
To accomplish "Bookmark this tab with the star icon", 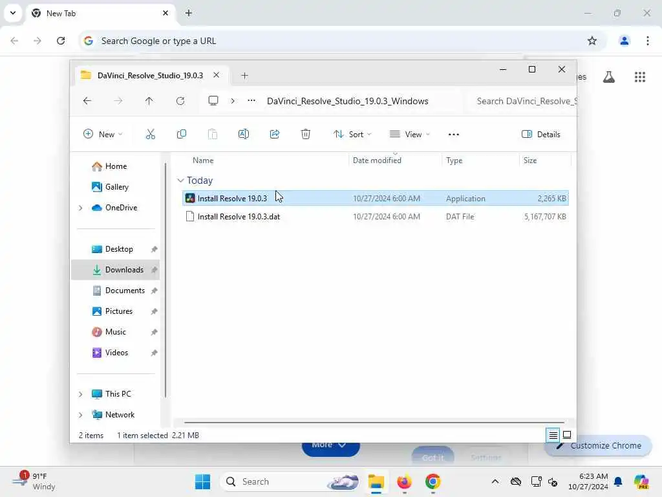I will [x=592, y=41].
